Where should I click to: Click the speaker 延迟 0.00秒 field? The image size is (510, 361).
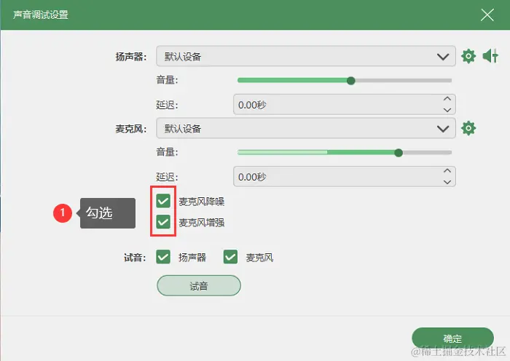point(344,105)
